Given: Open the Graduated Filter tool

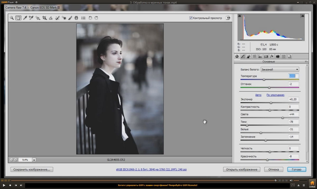Looking at the screenshot, I should pos(77,18).
